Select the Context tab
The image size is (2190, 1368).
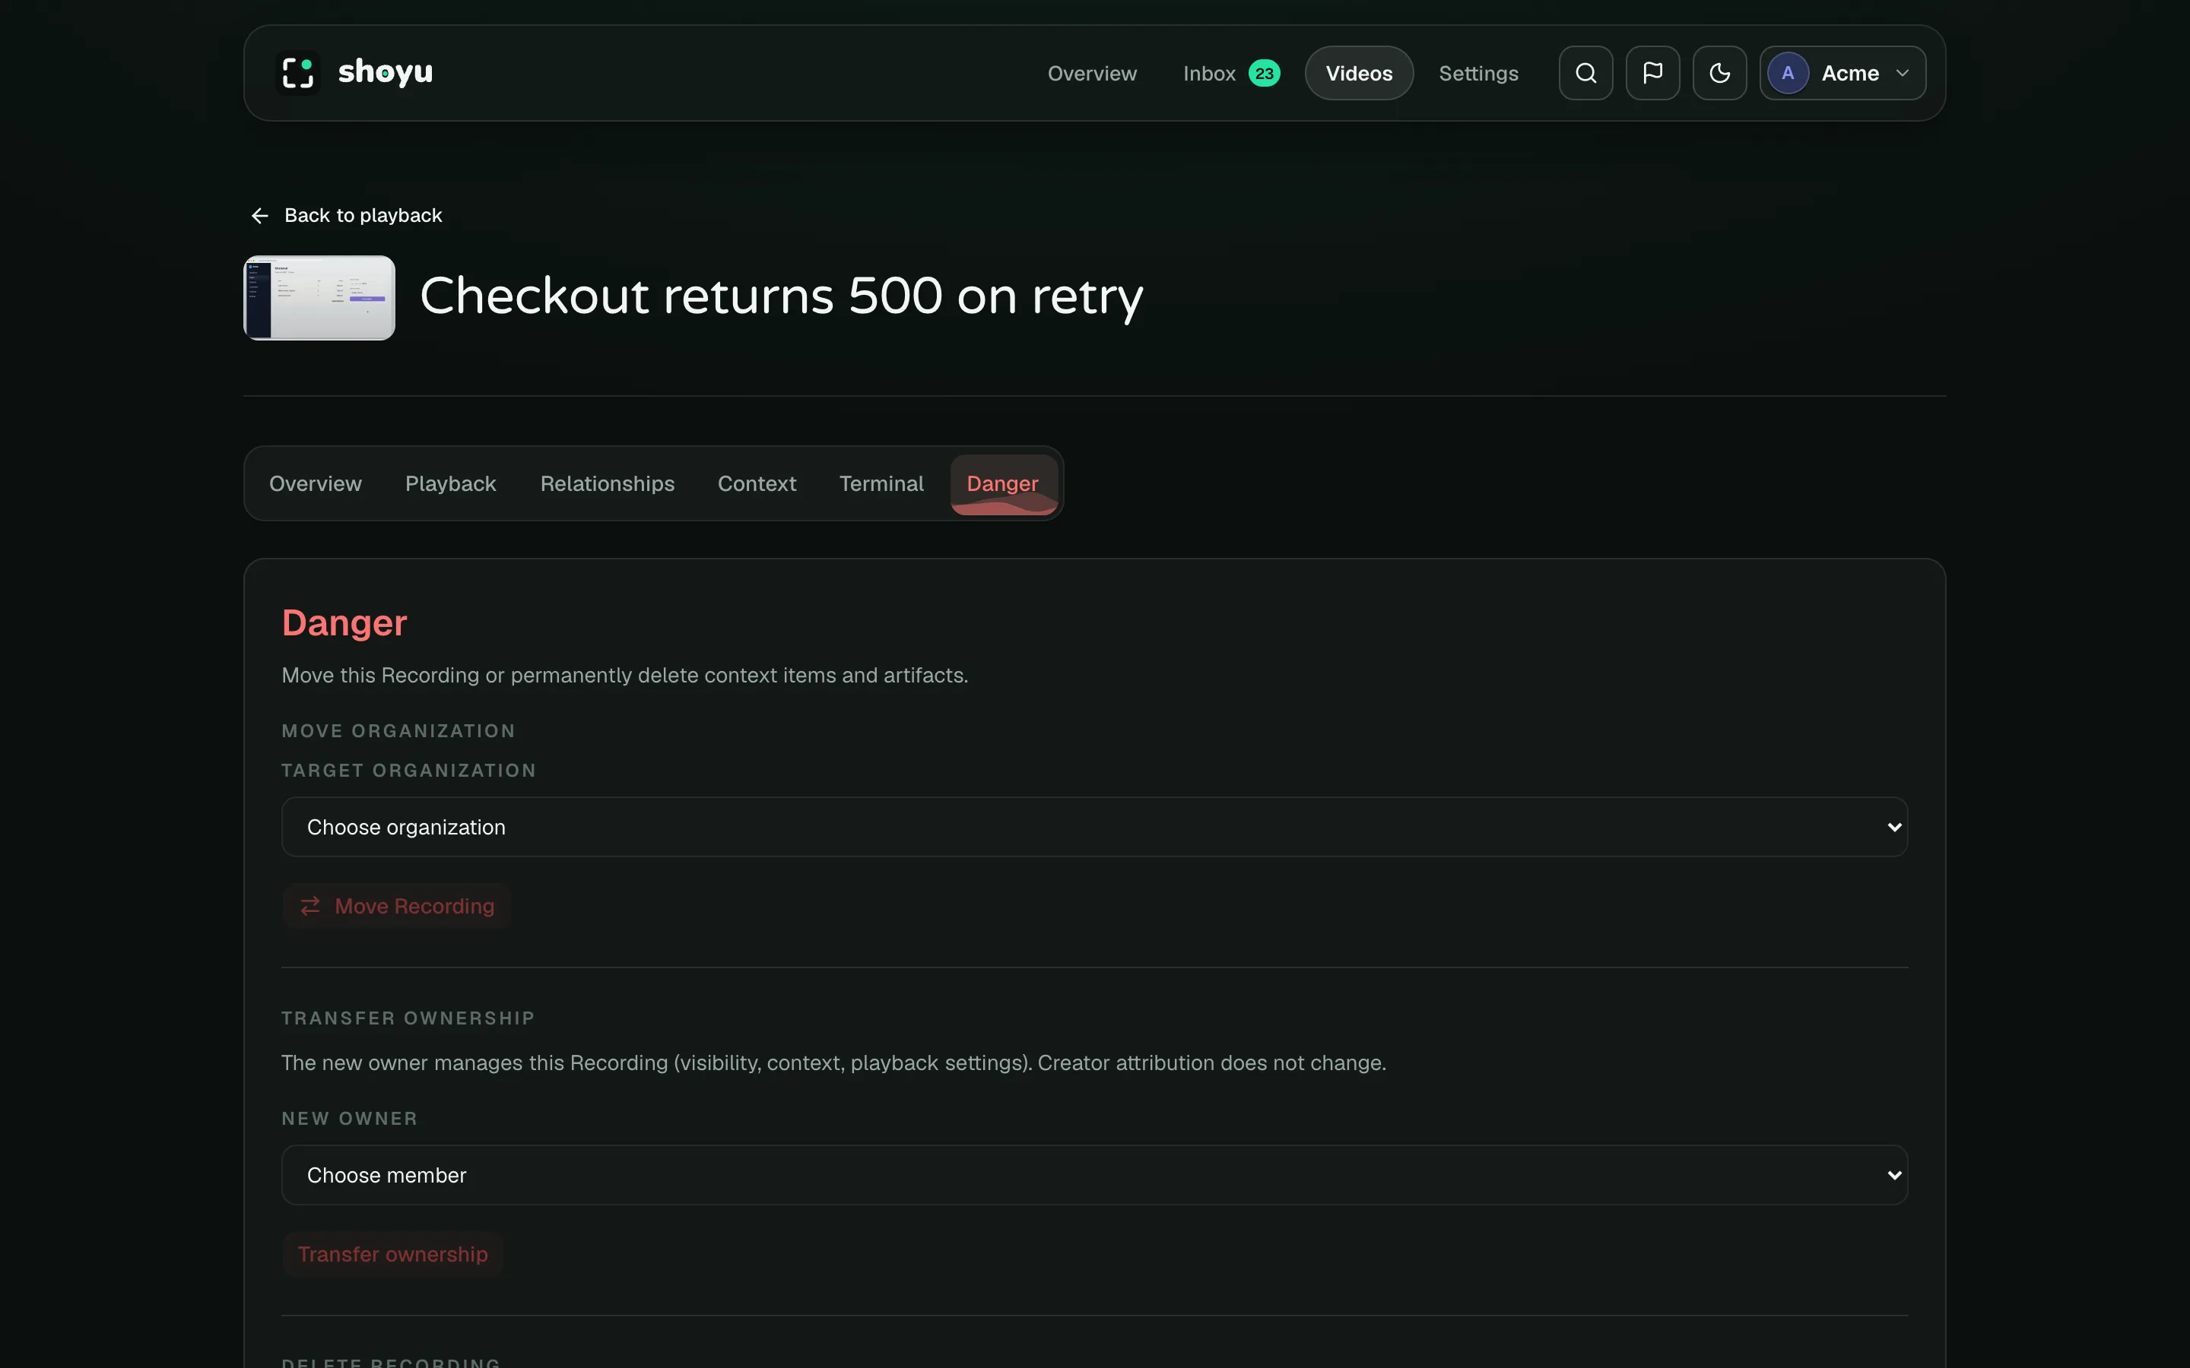click(757, 484)
